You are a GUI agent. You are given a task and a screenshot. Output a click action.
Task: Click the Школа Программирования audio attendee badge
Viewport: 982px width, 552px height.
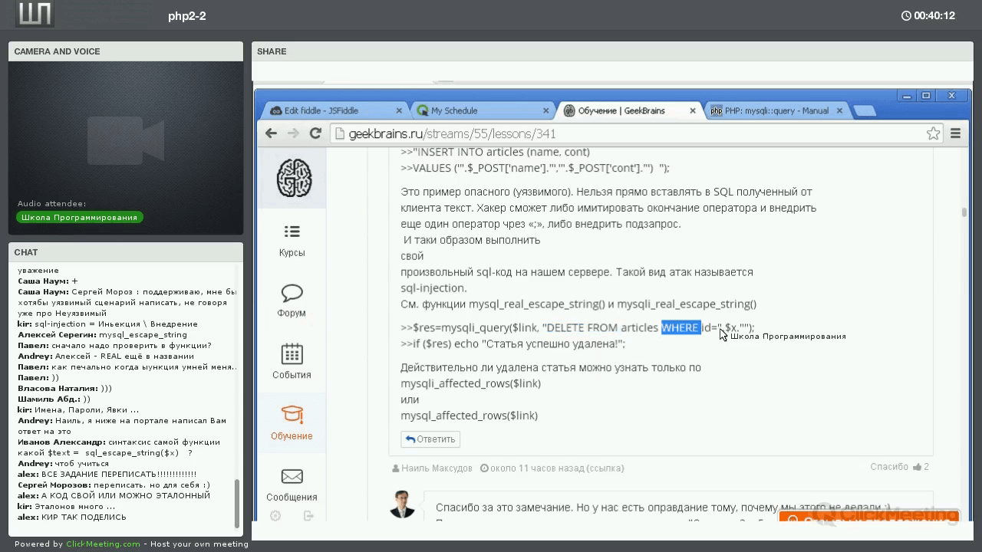click(x=79, y=218)
